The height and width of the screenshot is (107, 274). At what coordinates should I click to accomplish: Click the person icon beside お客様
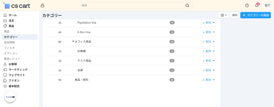pyautogui.click(x=5, y=64)
